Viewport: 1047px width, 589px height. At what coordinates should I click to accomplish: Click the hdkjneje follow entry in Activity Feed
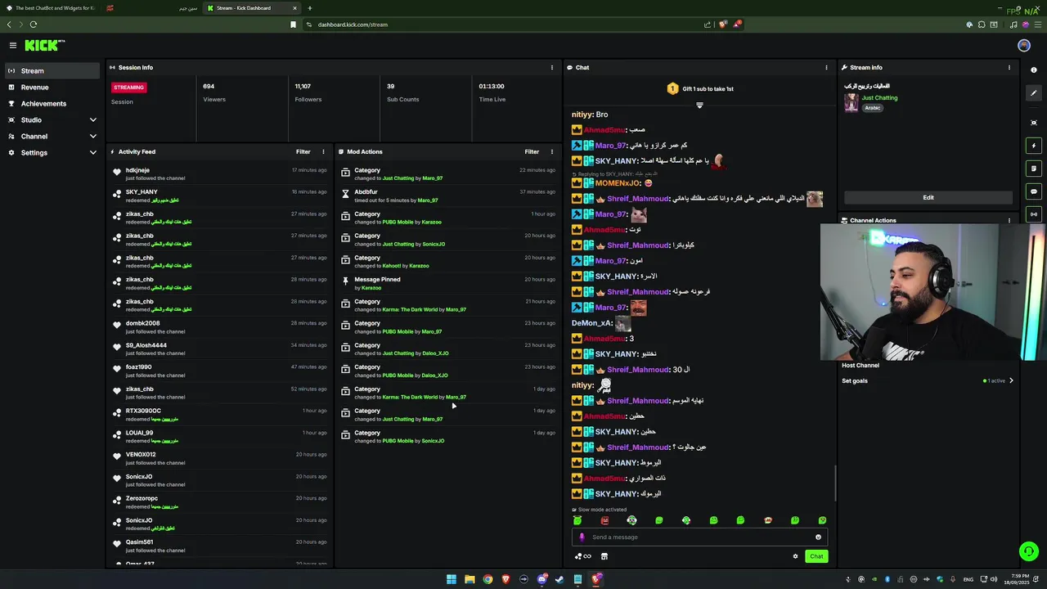click(x=220, y=173)
